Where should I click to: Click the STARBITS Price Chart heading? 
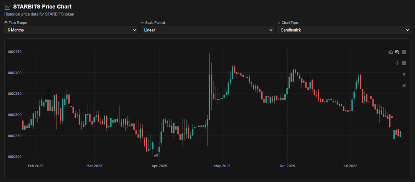pyautogui.click(x=42, y=6)
